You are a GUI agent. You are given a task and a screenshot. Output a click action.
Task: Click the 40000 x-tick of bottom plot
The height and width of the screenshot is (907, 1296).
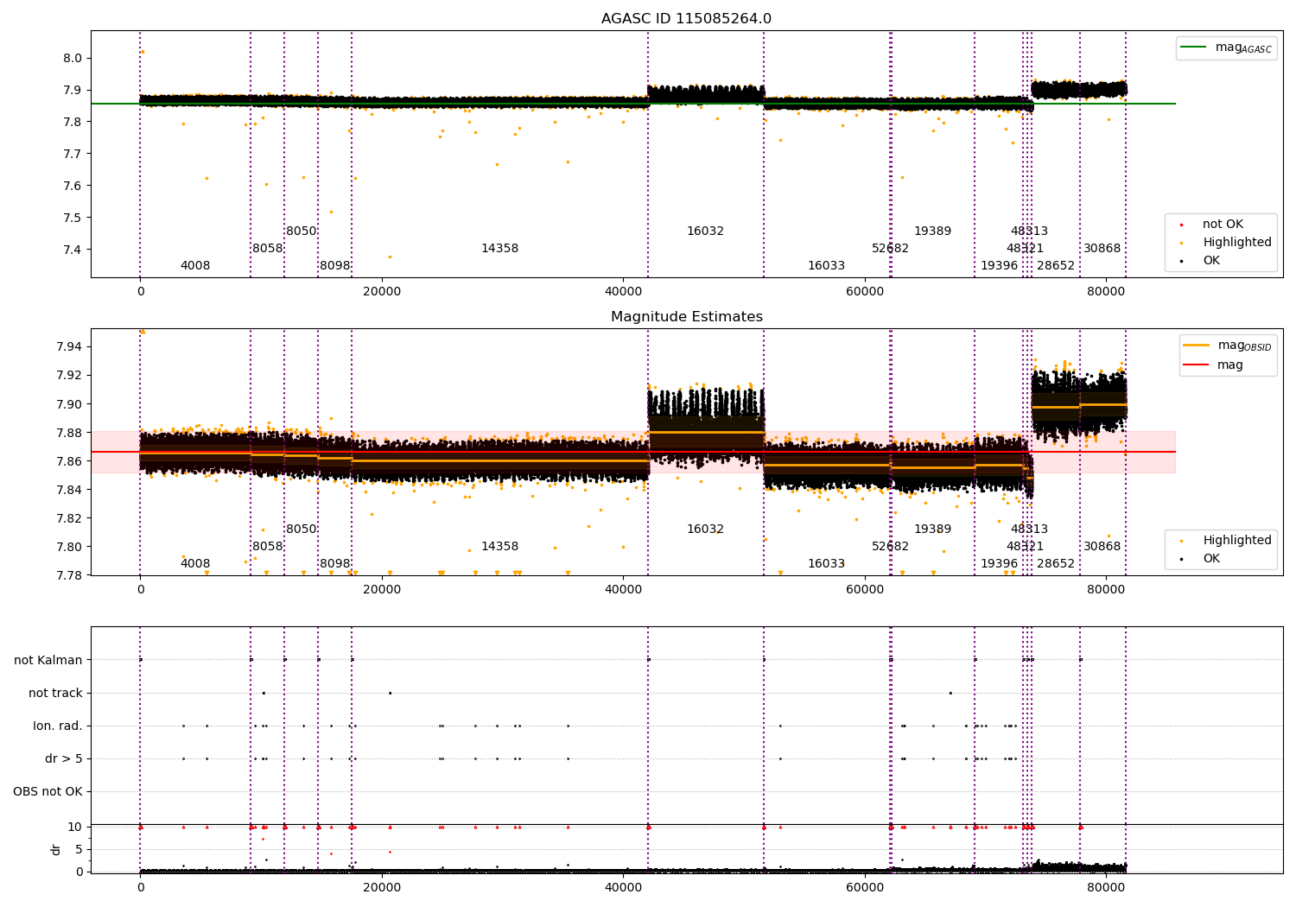(623, 887)
